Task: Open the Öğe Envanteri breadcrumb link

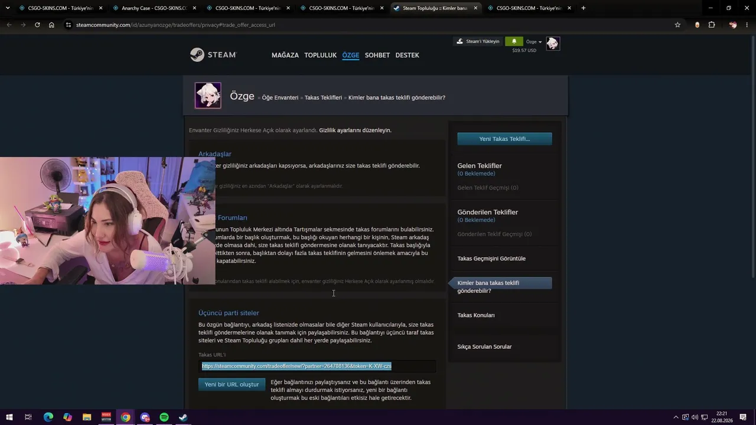Action: (280, 97)
